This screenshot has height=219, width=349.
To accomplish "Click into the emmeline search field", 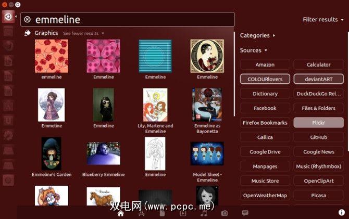I will (x=128, y=20).
